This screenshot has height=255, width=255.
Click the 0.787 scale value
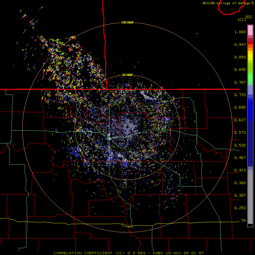[x=240, y=82]
